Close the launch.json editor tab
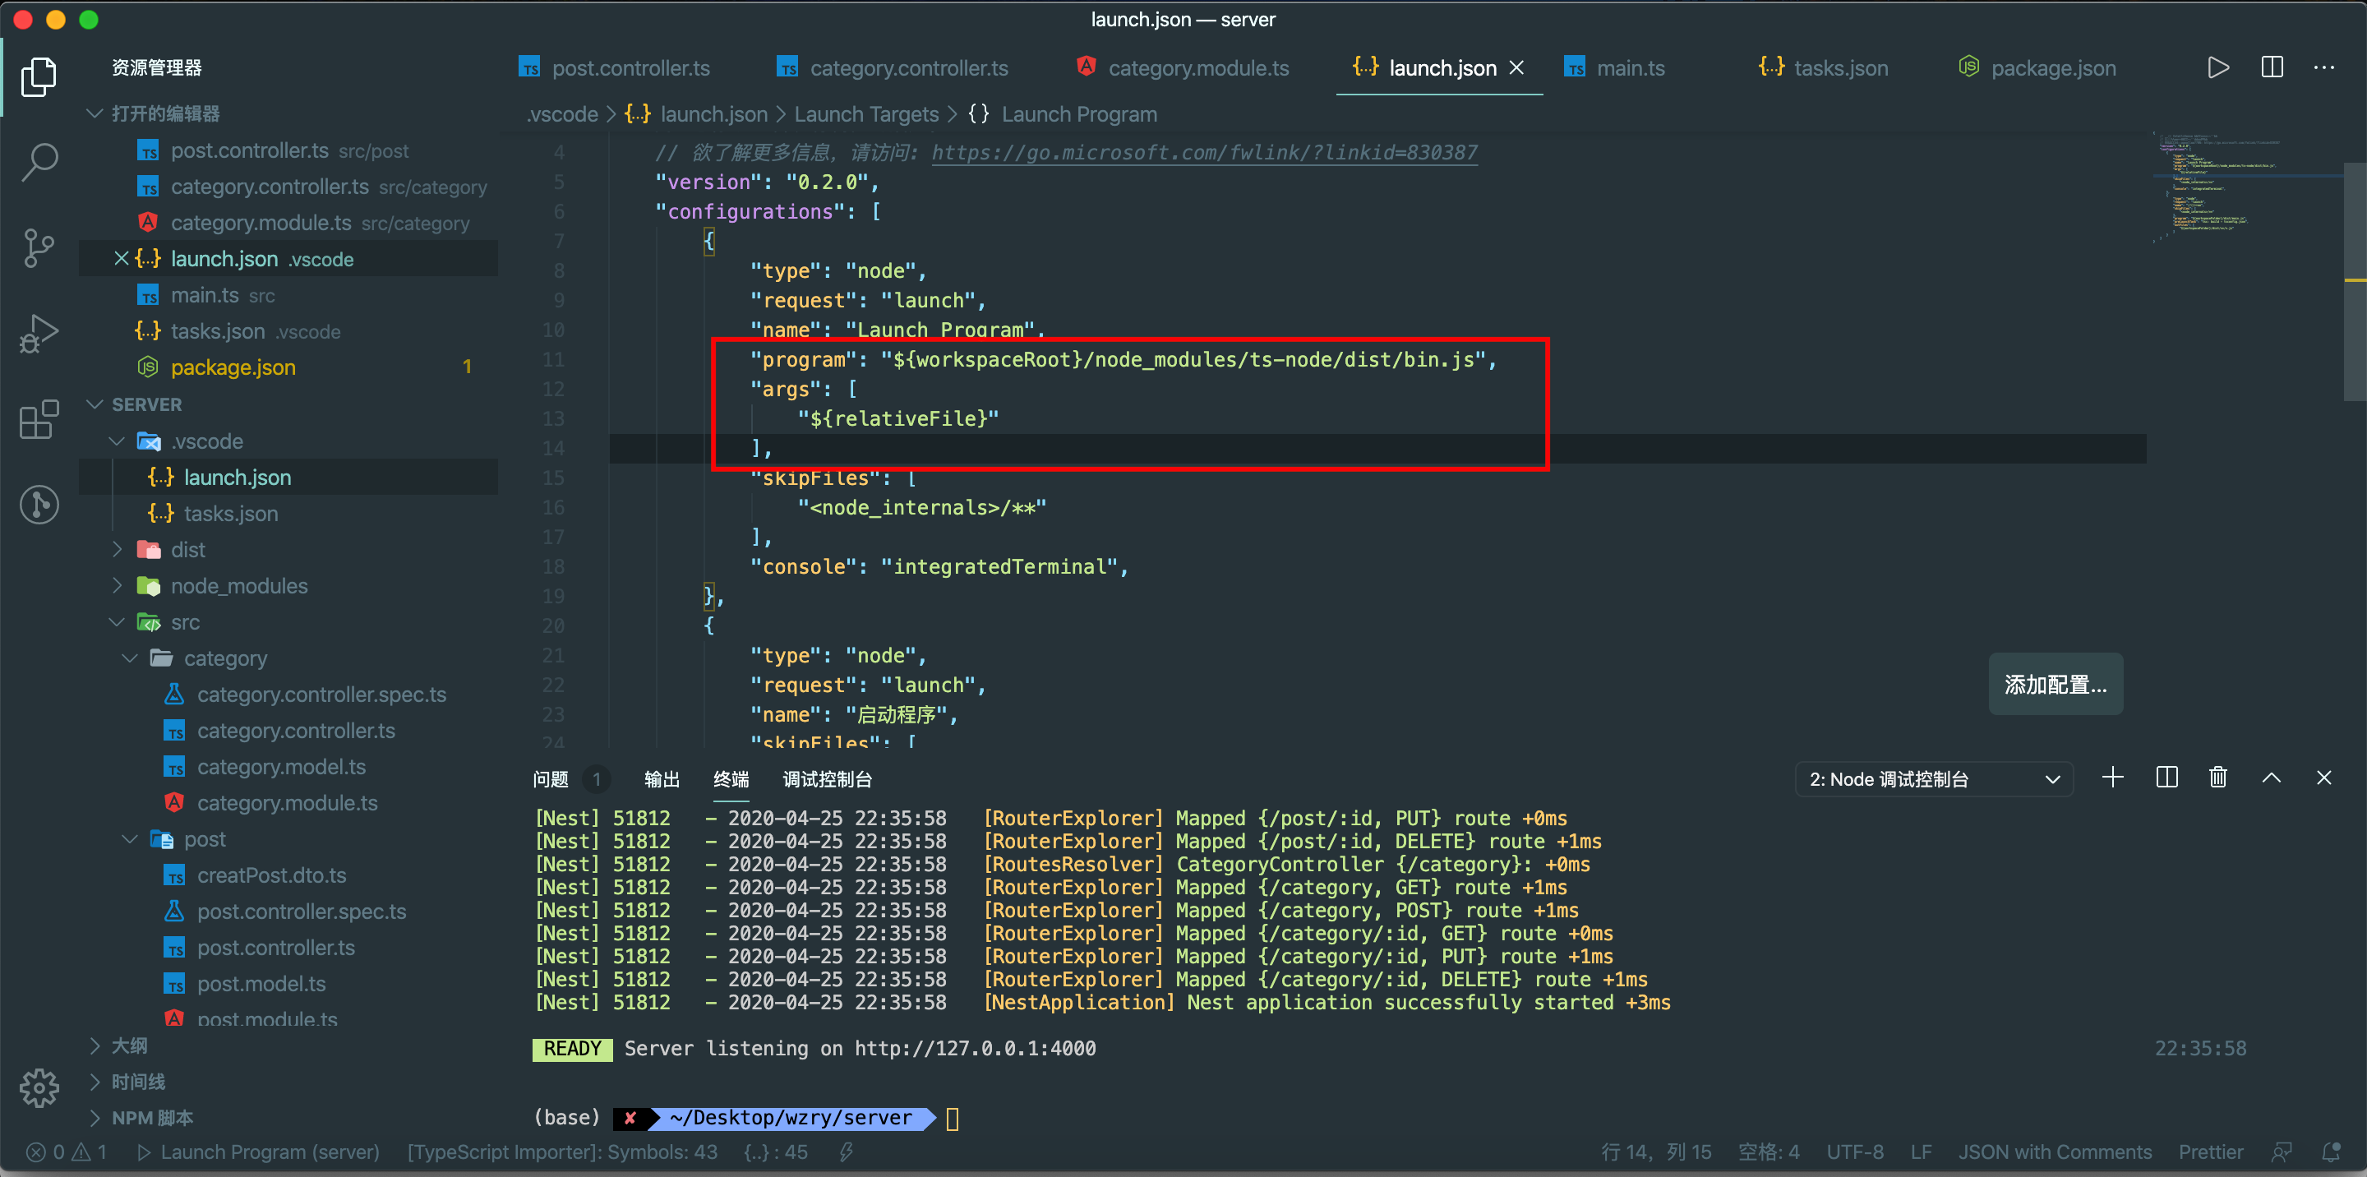This screenshot has height=1177, width=2367. (1517, 68)
